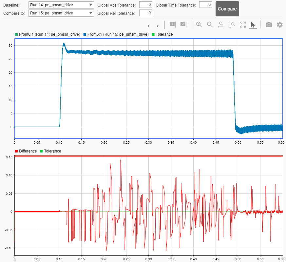
Task: Edit the Global Time Tolerance field
Action: (205, 5)
